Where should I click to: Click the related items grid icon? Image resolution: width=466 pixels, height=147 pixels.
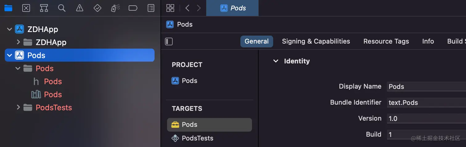170,8
